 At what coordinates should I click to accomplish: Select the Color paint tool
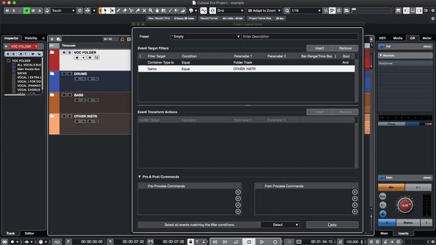point(183,11)
